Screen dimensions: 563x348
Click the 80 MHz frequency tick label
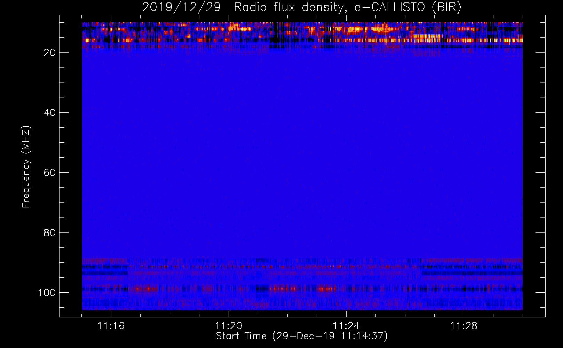pyautogui.click(x=50, y=232)
